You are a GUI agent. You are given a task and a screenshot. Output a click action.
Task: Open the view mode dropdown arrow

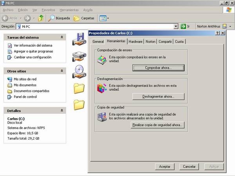108,18
